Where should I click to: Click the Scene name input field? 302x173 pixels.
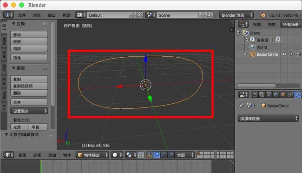coord(177,15)
